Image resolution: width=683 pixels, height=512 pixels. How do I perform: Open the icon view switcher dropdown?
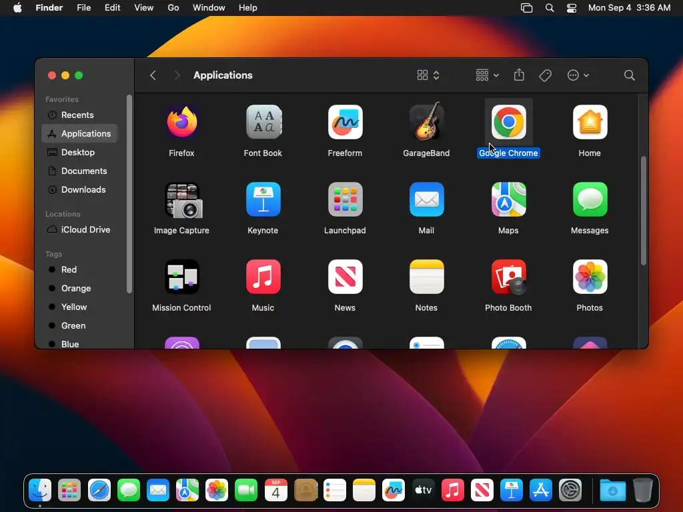click(x=428, y=75)
